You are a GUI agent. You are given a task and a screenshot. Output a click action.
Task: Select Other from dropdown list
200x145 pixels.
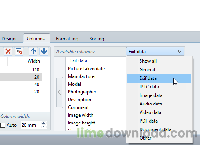pos(159,138)
